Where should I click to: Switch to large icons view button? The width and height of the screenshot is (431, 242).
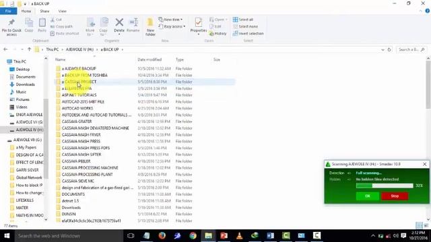point(426,226)
